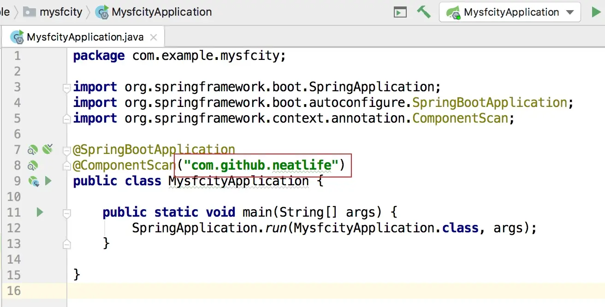Click the fold marker on line 8
Viewport: 605px width, 307px height.
[67, 165]
